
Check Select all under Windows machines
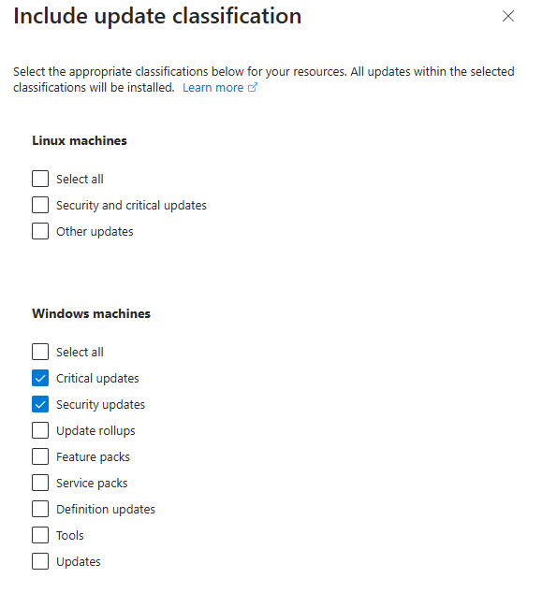pyautogui.click(x=40, y=352)
